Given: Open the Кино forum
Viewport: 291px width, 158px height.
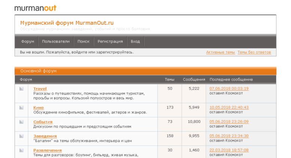Looking at the screenshot, I should pyautogui.click(x=39, y=108).
